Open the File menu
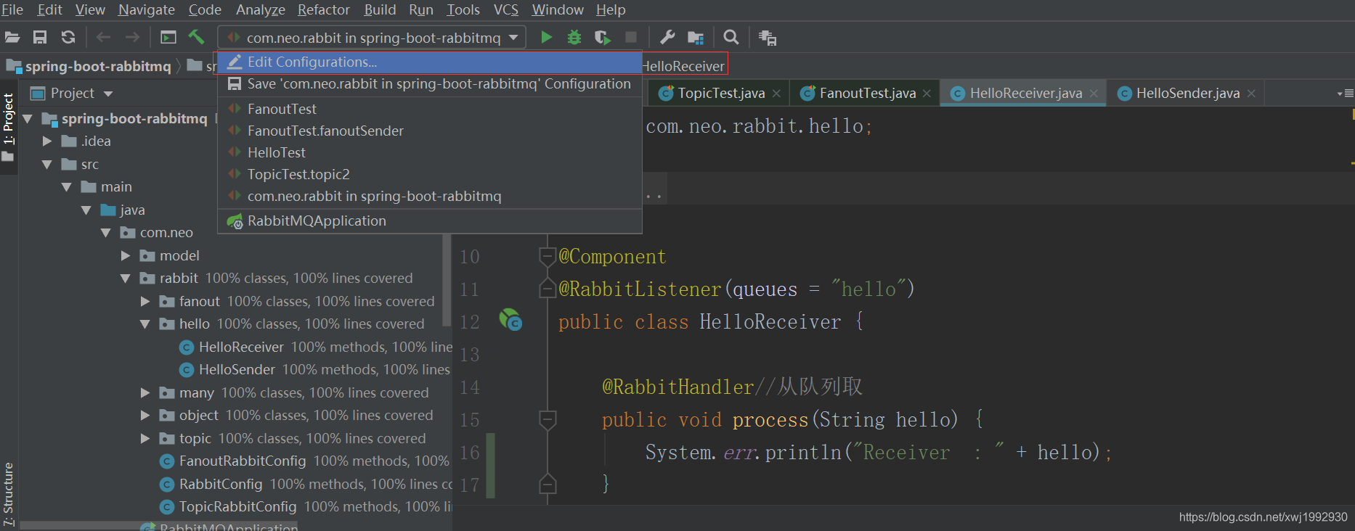 [x=12, y=9]
